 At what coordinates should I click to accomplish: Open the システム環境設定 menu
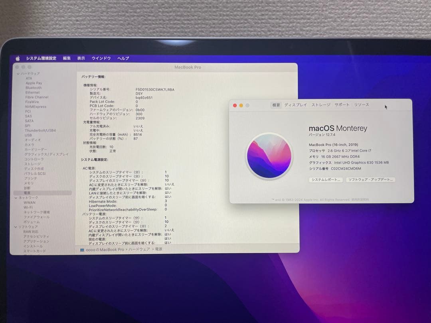point(41,58)
